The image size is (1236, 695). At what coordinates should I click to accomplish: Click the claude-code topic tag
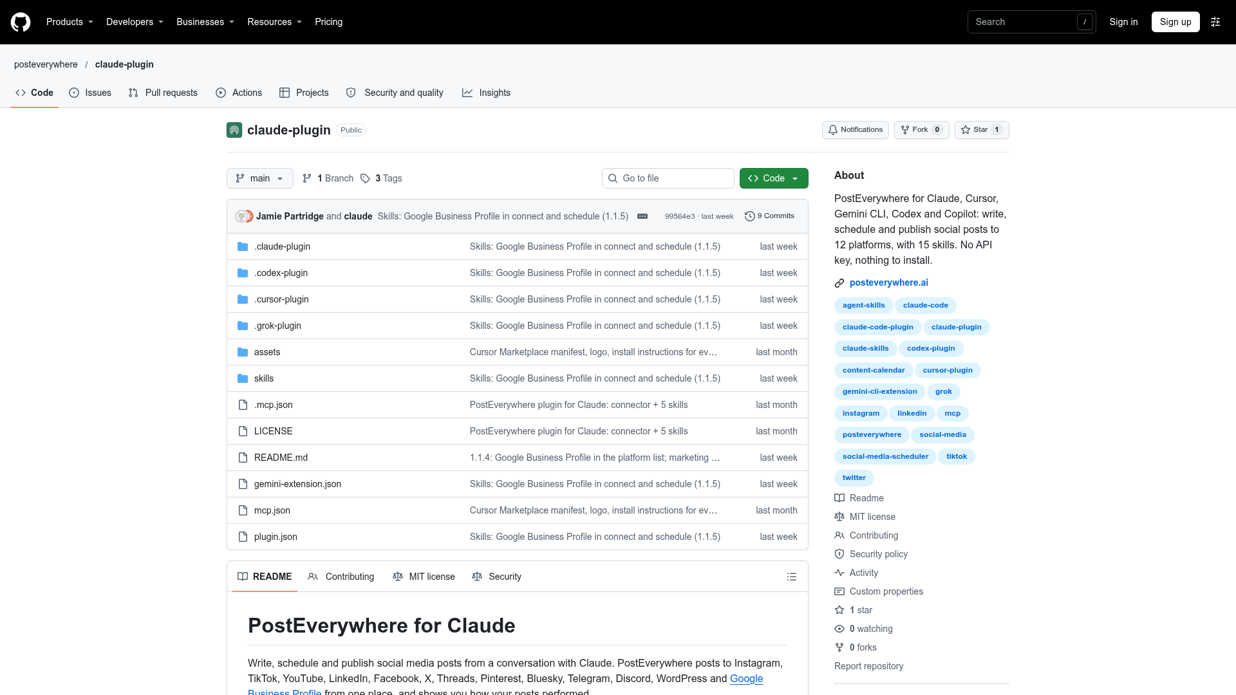(926, 306)
